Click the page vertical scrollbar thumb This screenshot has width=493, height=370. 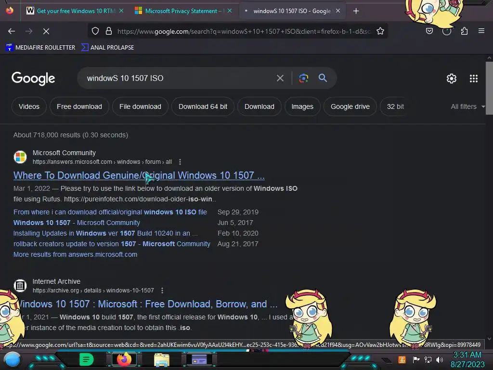click(x=489, y=88)
